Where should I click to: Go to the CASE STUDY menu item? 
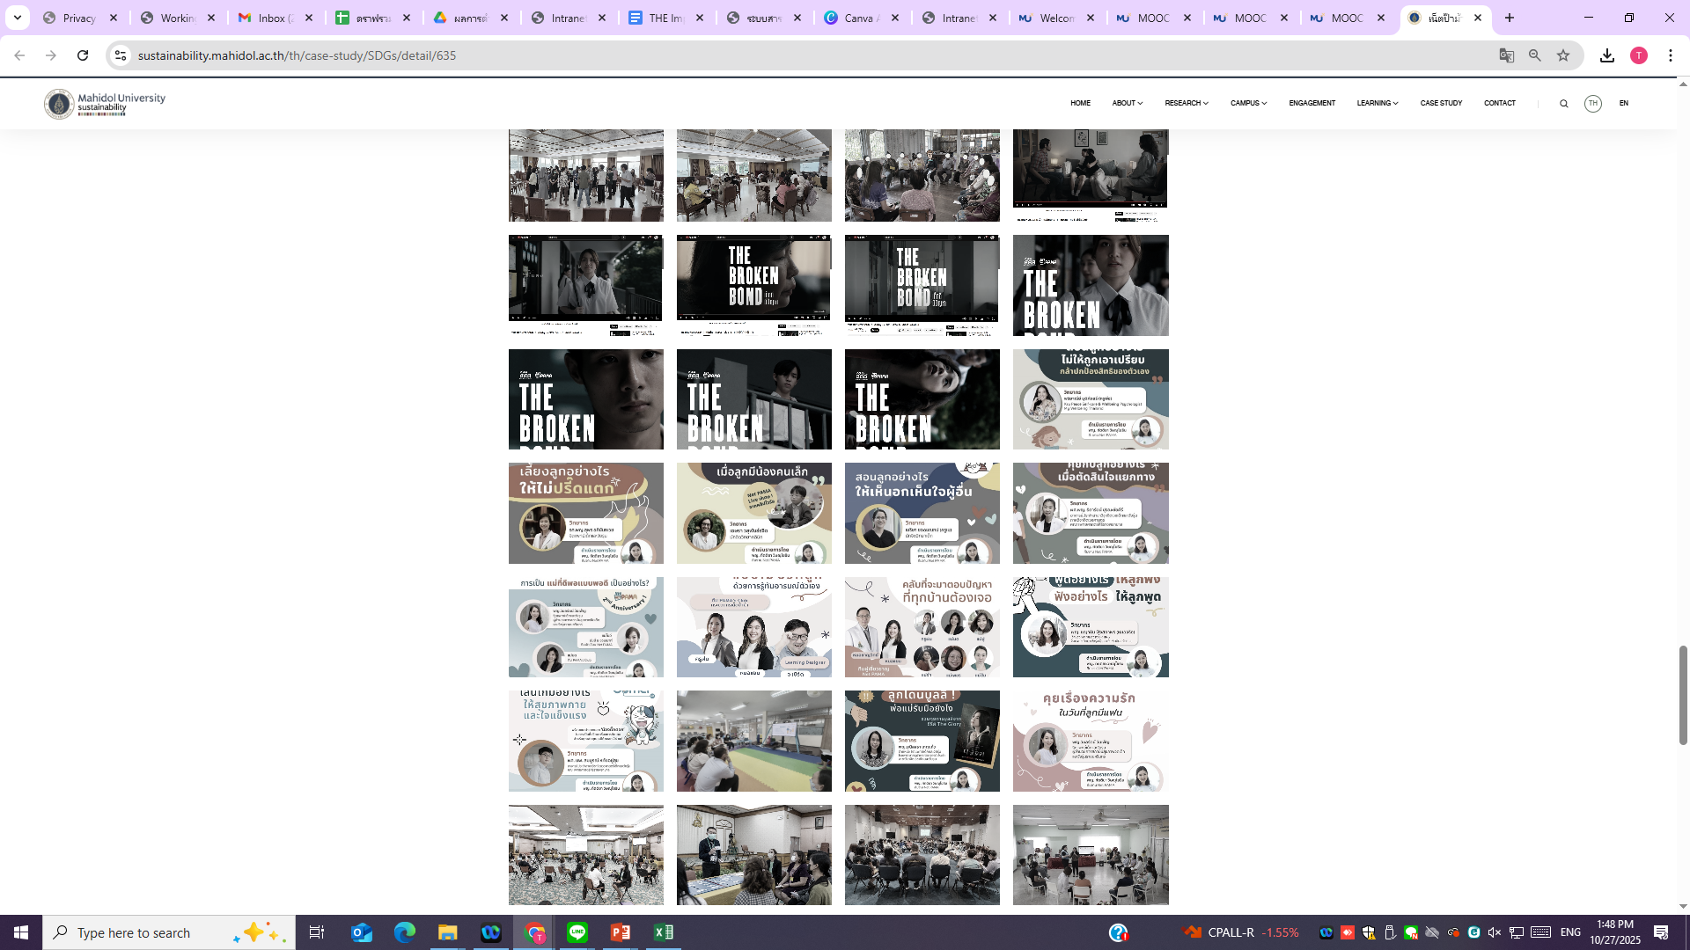1441,104
